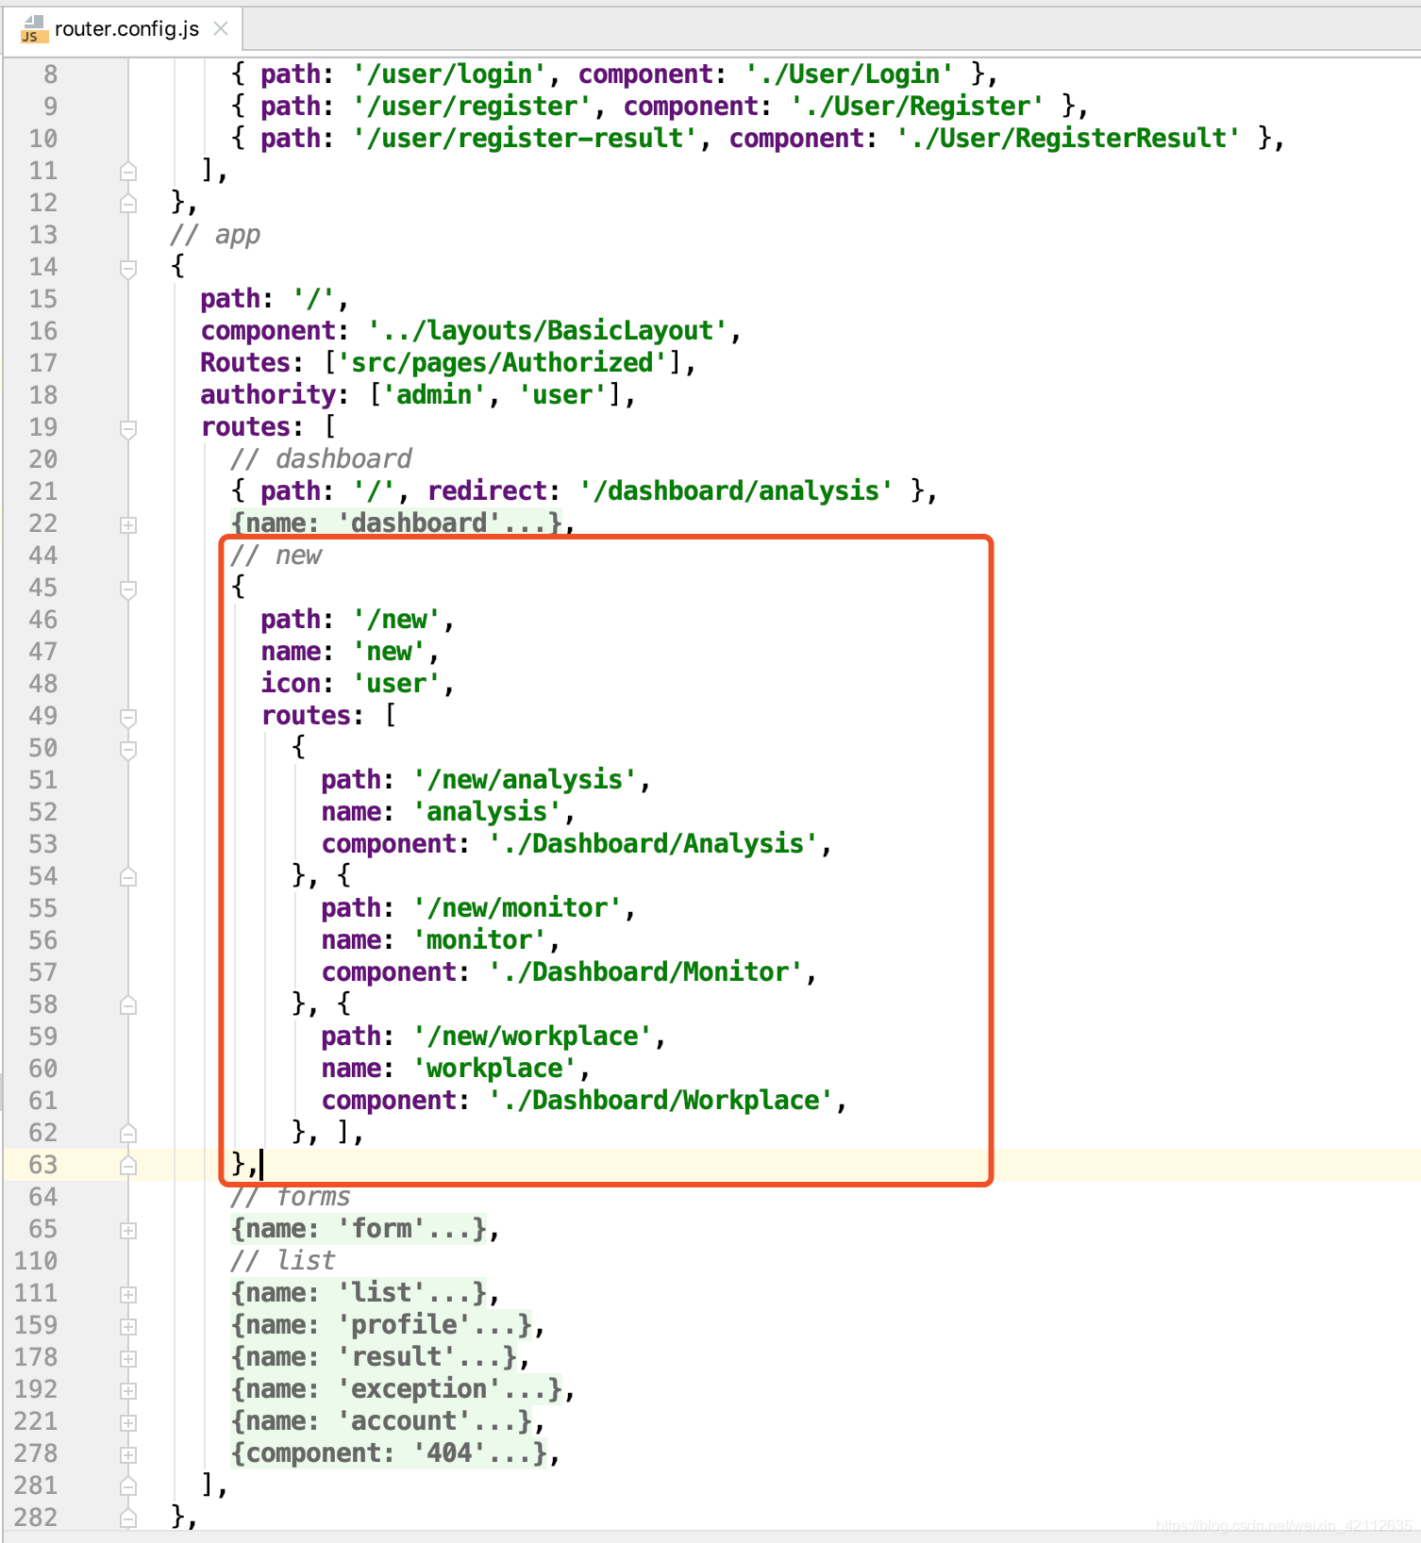The image size is (1421, 1543).
Task: Click the folded {name: 'account'...} placeholder text
Action: (381, 1421)
